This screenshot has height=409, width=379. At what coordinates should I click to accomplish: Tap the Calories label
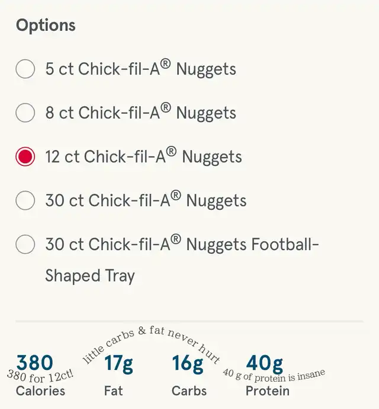40,391
